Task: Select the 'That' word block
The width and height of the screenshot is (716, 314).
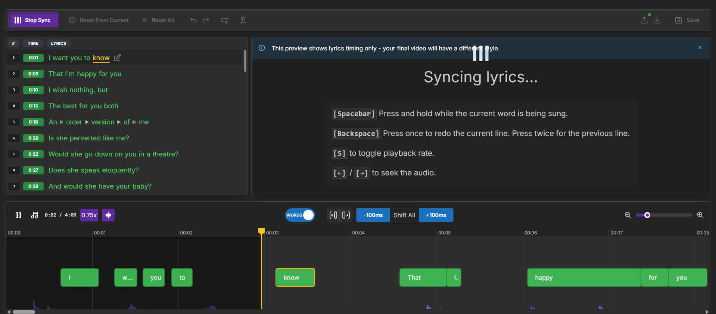Action: (423, 277)
